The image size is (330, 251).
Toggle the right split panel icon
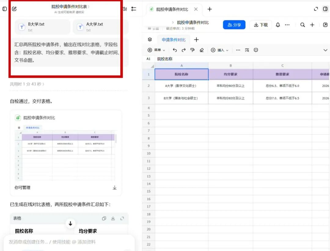tap(325, 9)
